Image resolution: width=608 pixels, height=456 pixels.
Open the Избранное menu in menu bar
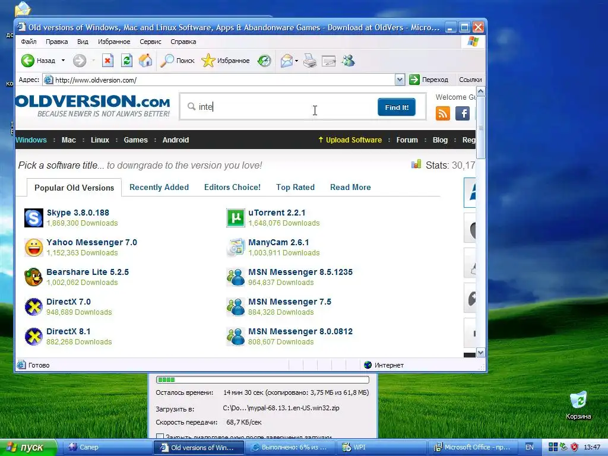click(x=114, y=42)
